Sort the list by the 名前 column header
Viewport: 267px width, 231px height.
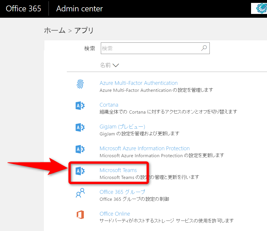click(105, 65)
